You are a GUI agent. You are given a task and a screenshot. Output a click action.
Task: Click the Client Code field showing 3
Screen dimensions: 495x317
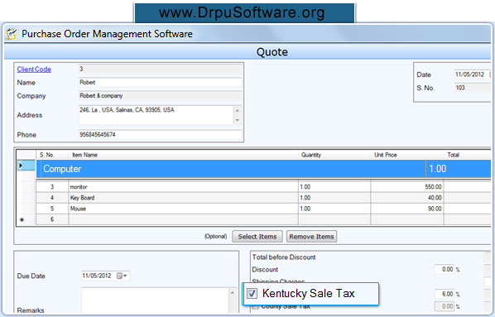(x=160, y=70)
